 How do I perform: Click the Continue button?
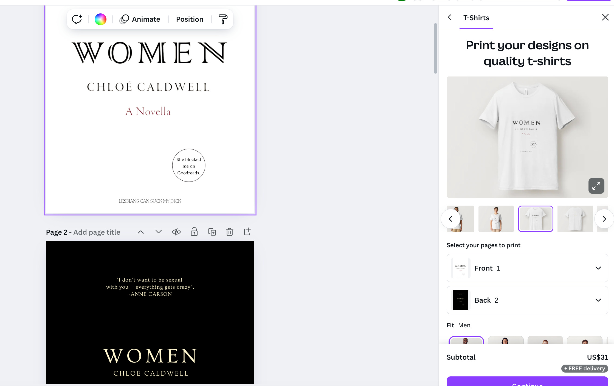(527, 382)
